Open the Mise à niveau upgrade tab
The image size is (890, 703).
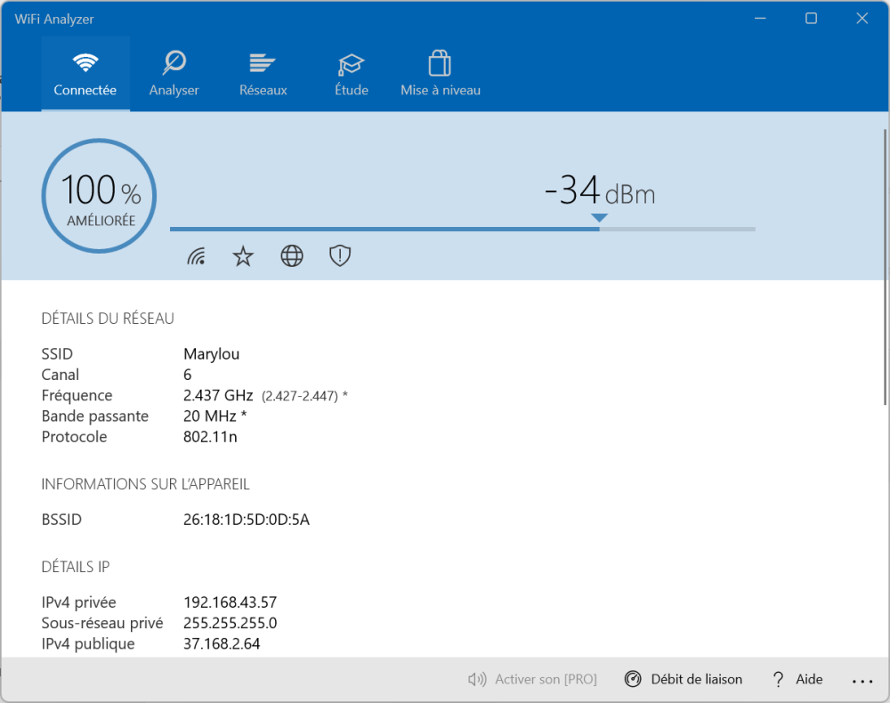tap(441, 75)
